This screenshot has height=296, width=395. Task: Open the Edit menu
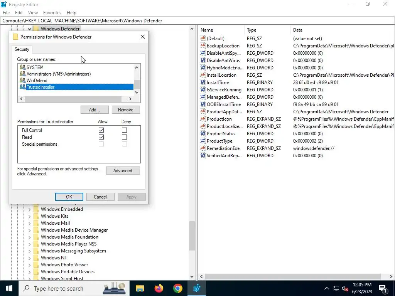pyautogui.click(x=19, y=13)
